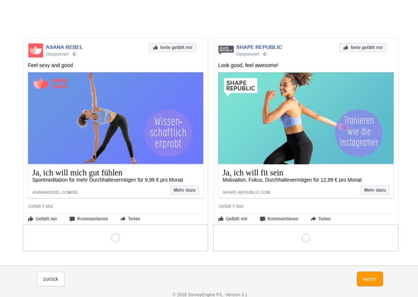The width and height of the screenshot is (418, 297).
Task: Click headline Ja, ich will mich gut fühlen
Action: point(77,173)
